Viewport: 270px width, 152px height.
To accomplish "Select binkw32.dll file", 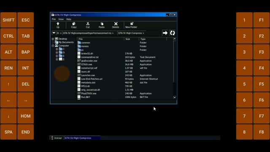I will (87, 54).
